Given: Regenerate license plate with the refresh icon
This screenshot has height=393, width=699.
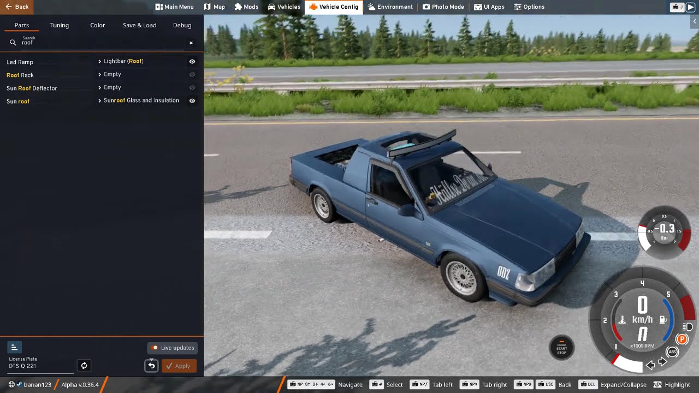Looking at the screenshot, I should [84, 366].
